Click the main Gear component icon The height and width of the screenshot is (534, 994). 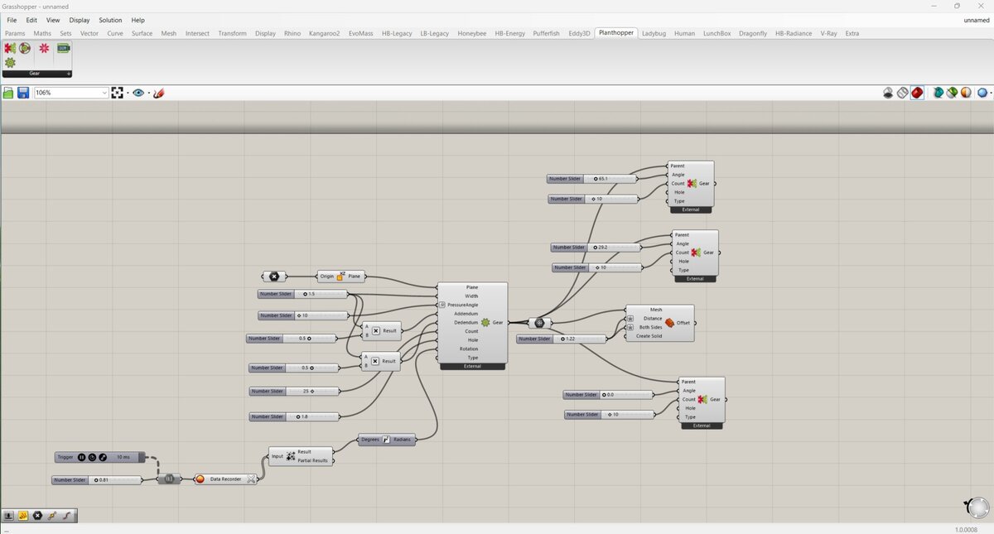point(485,322)
